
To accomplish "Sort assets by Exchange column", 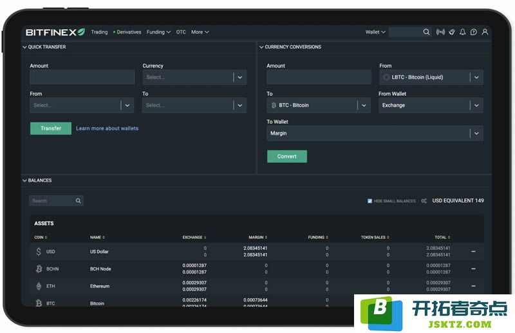I will click(x=194, y=237).
